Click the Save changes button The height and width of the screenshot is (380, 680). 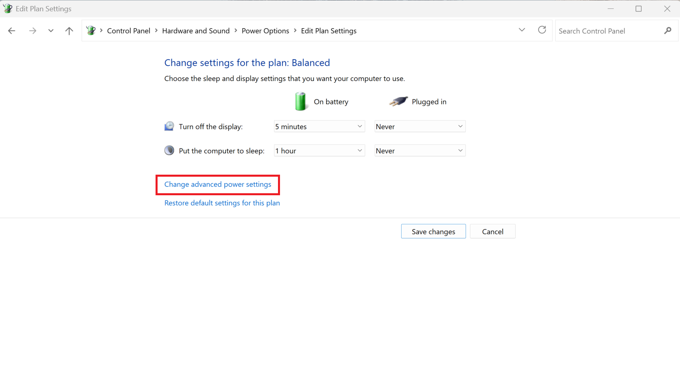433,231
